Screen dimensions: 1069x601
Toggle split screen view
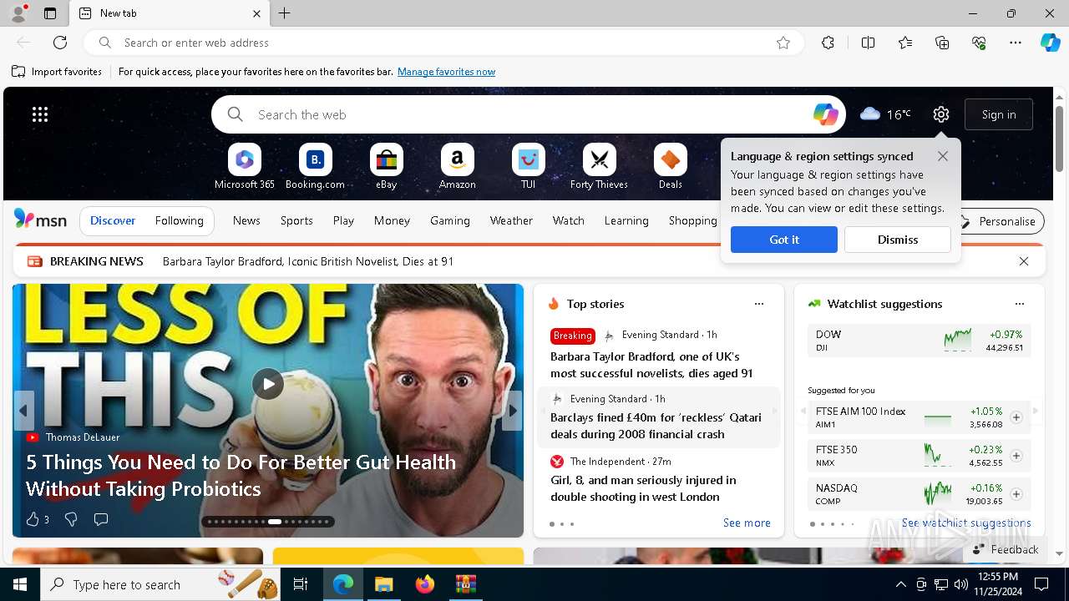(868, 43)
